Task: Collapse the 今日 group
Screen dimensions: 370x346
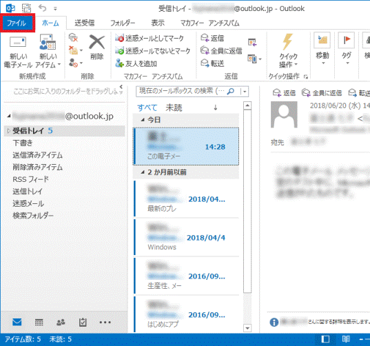Action: tap(143, 120)
